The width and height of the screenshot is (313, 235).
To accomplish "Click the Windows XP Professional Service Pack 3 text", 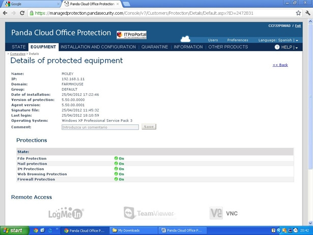I will tap(97, 121).
